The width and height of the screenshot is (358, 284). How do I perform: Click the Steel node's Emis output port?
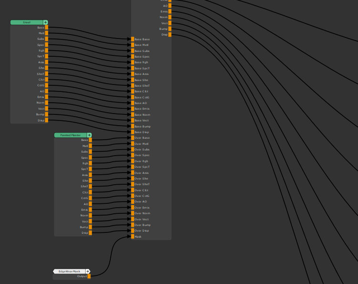[47, 97]
